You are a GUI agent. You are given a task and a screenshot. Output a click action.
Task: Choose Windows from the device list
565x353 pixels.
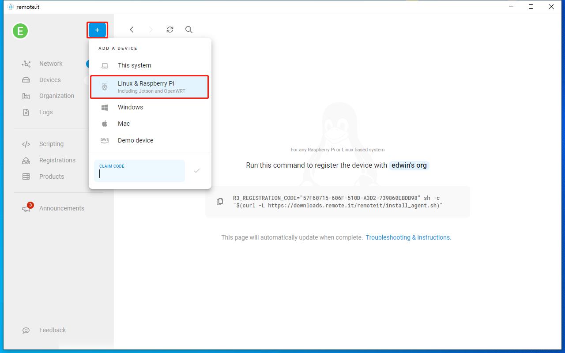click(150, 107)
